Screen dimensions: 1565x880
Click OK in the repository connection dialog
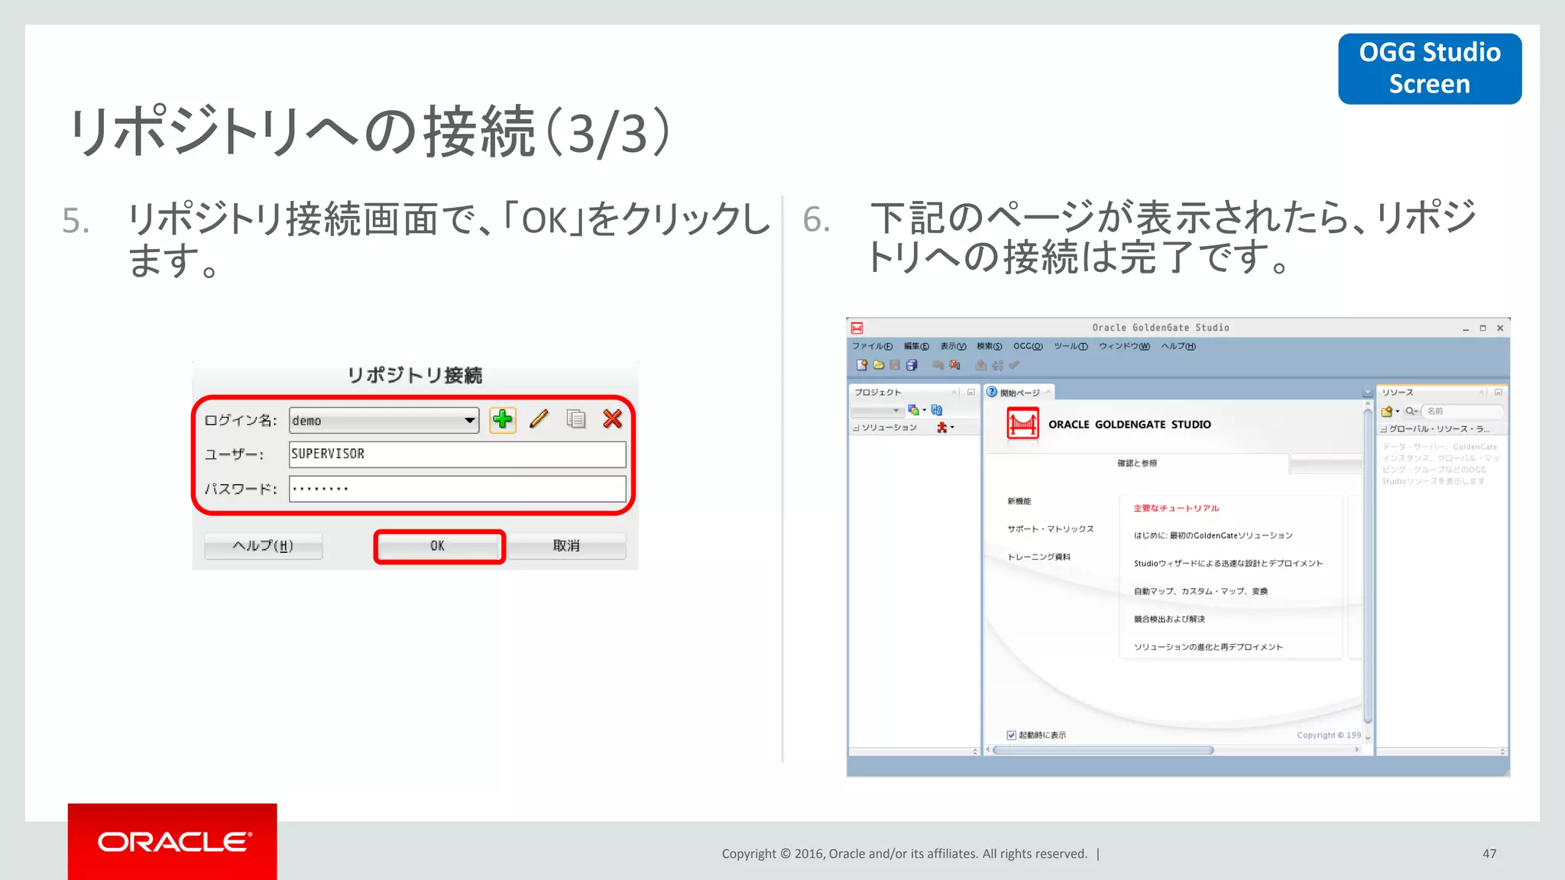439,546
